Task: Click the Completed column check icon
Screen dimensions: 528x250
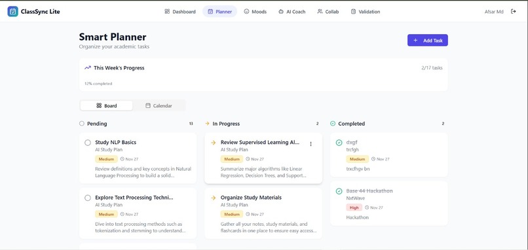Action: [x=333, y=124]
